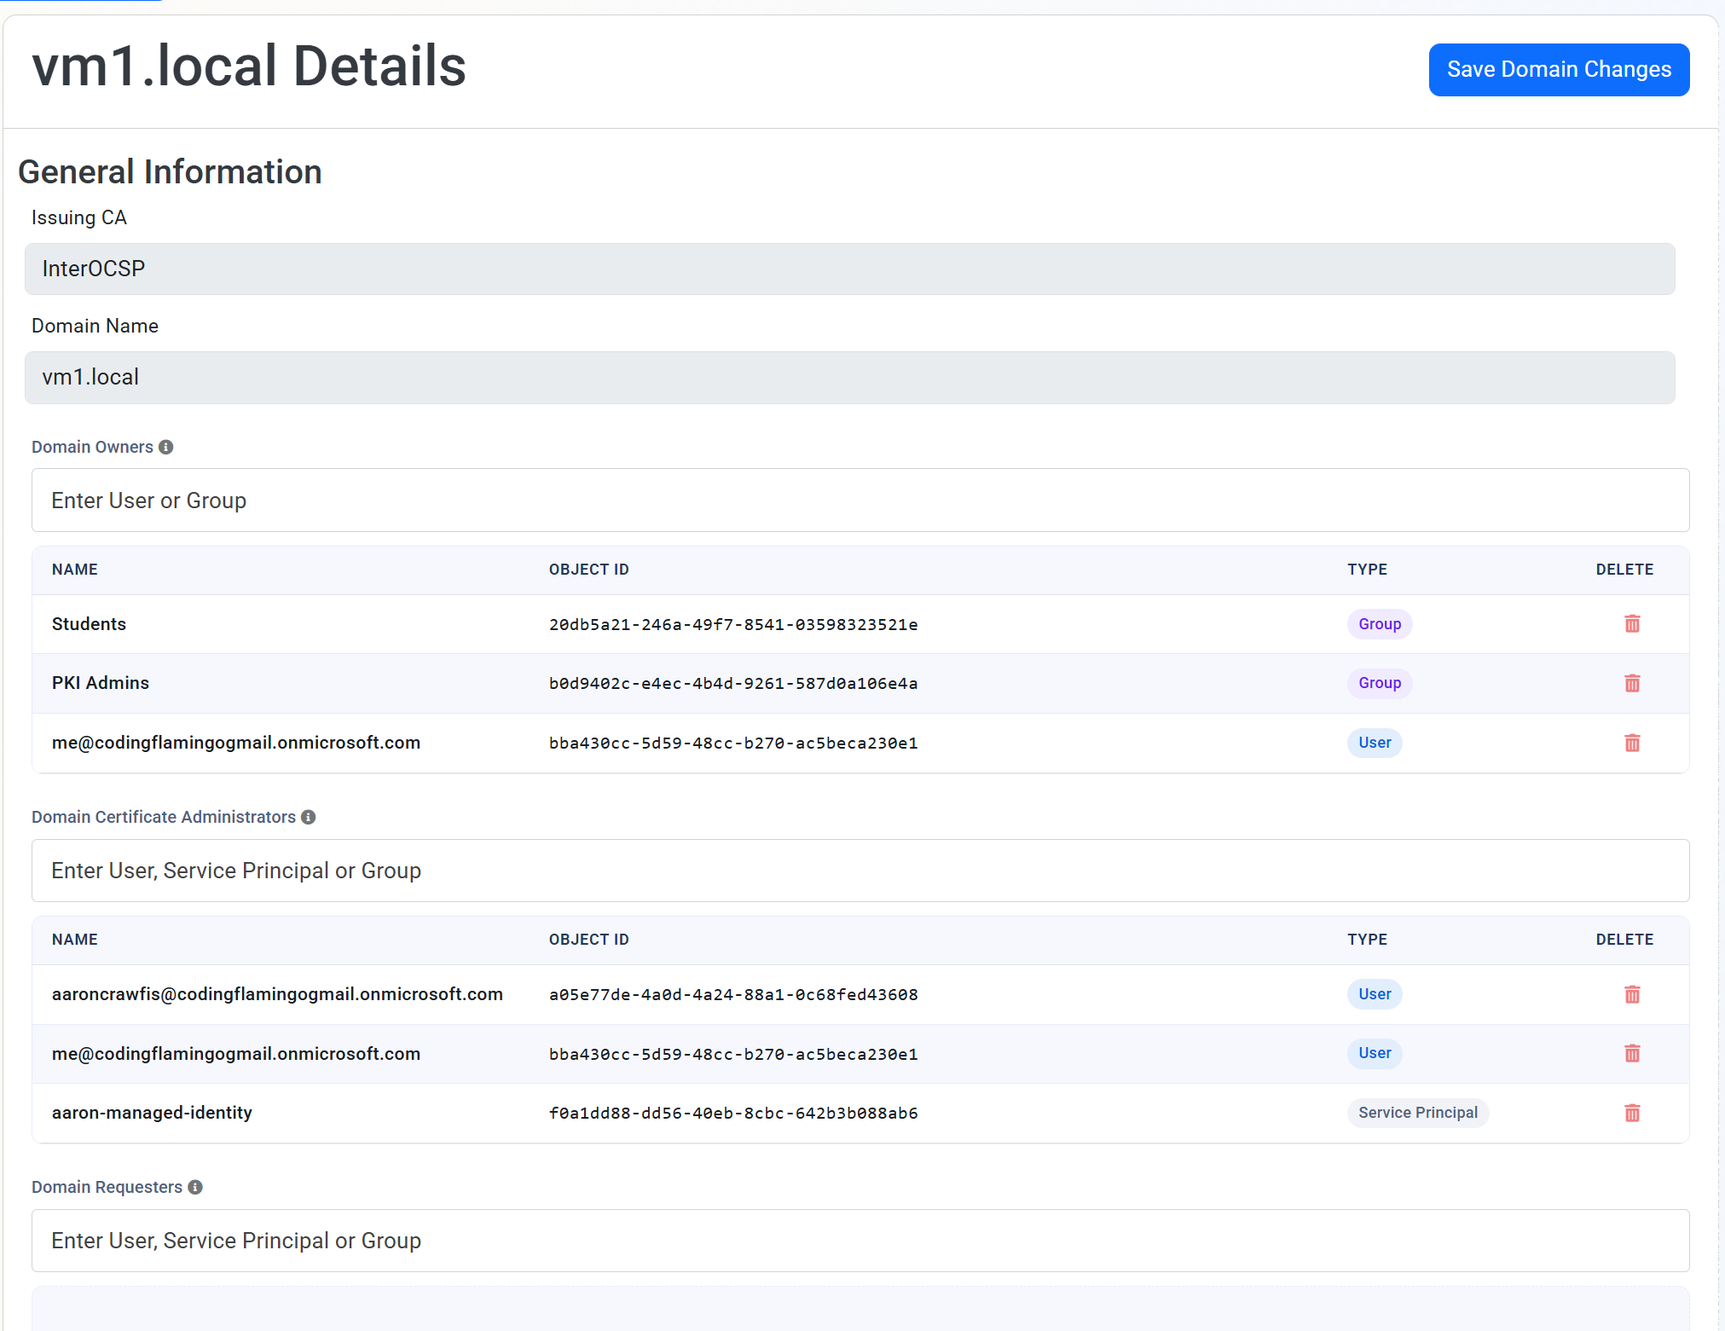
Task: Focus the Certificate Administrators entry field
Action: (860, 871)
